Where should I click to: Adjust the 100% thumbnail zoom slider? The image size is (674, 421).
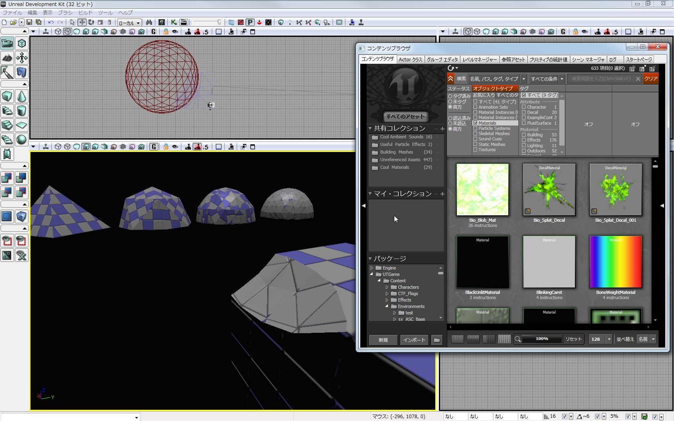(x=542, y=339)
